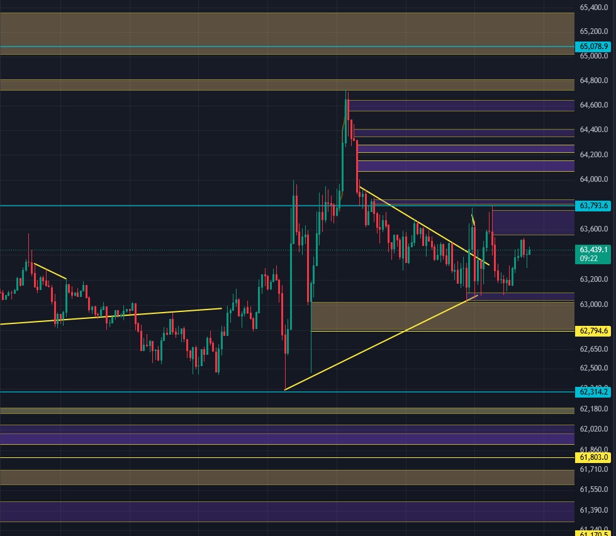Click the yellow 61,803.0 price label
Screen dimensions: 616x536
[x=593, y=457]
